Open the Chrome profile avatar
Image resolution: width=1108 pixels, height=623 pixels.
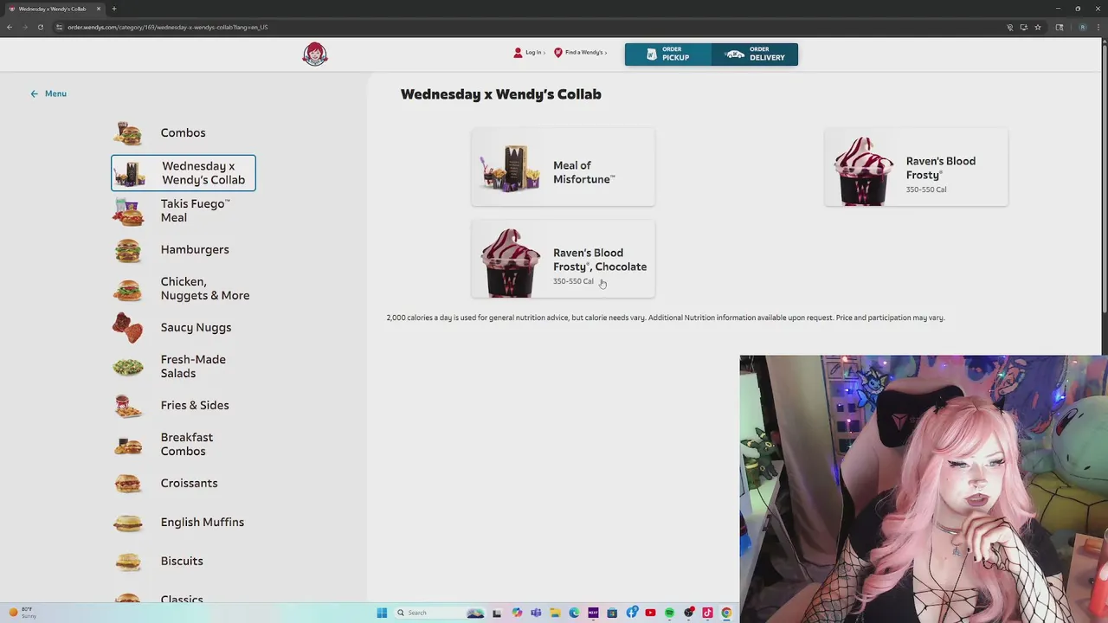1082,27
